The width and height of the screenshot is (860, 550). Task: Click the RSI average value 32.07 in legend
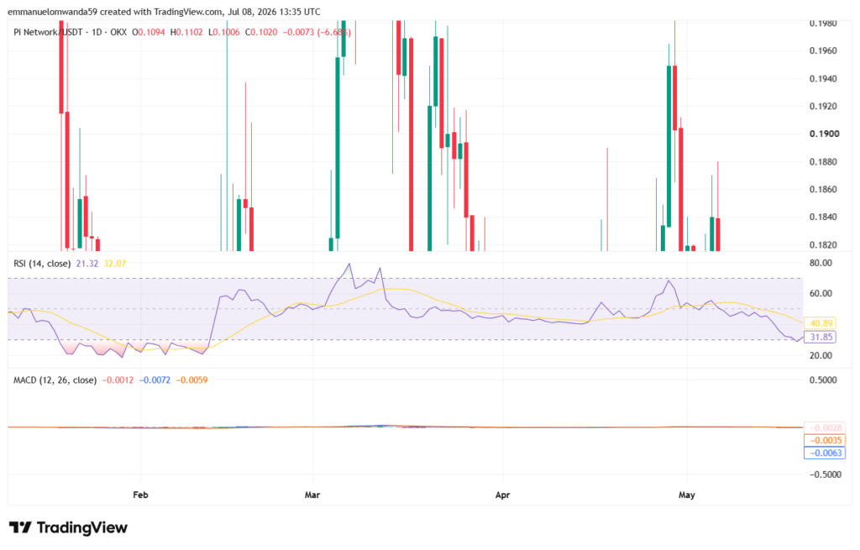coord(114,264)
